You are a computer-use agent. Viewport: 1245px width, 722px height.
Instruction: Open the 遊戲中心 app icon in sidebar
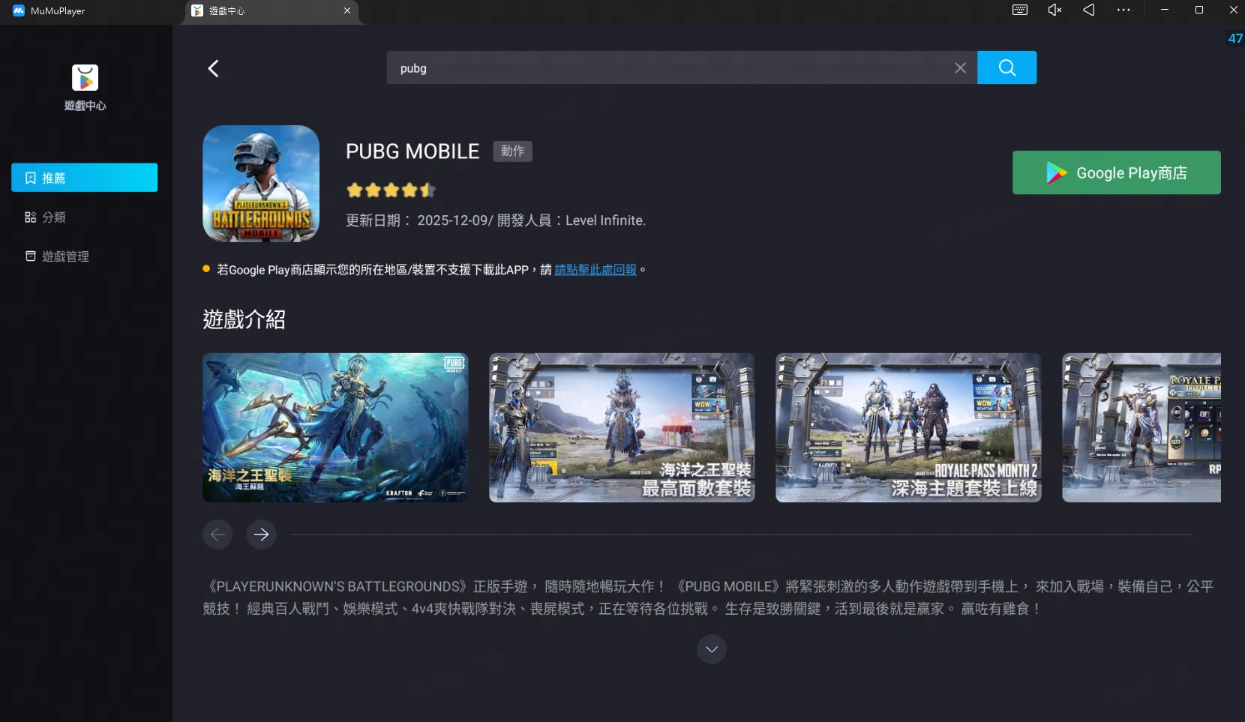[x=85, y=77]
